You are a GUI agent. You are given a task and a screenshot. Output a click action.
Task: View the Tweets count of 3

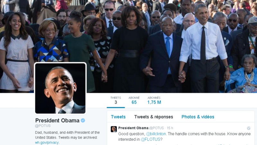coord(116,100)
